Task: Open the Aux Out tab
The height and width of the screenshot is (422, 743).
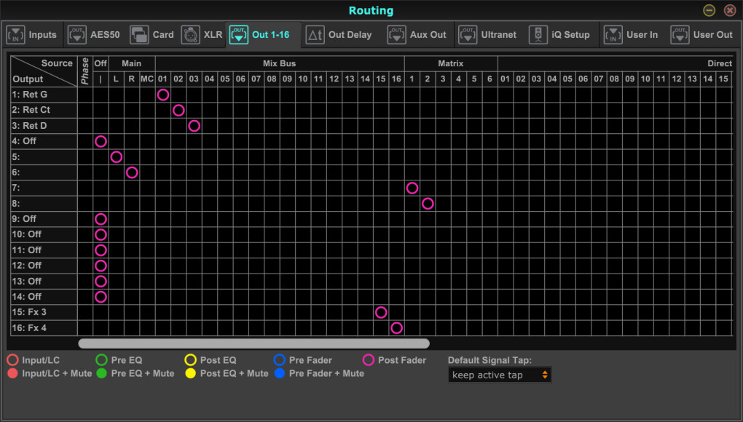Action: [417, 35]
